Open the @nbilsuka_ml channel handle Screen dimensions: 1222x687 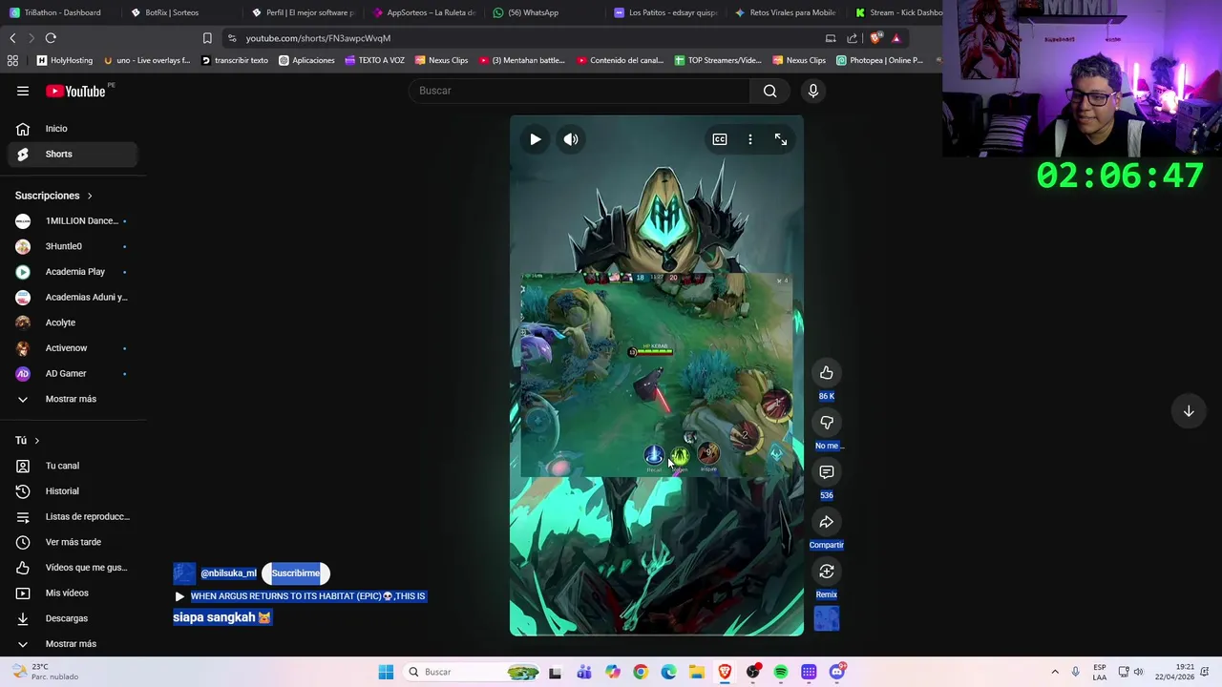pyautogui.click(x=228, y=573)
